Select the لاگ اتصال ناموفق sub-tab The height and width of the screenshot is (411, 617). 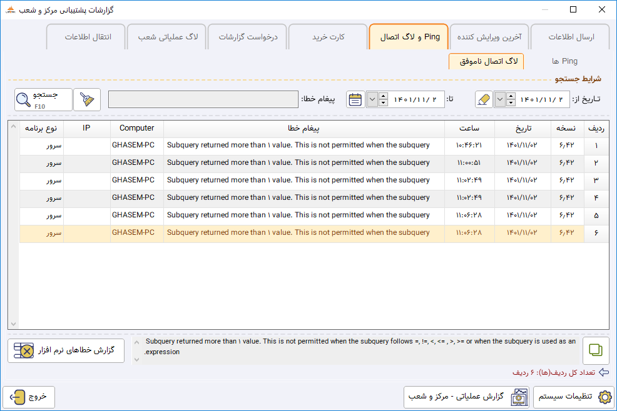(x=486, y=61)
